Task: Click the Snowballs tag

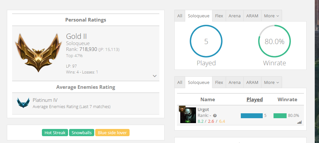Action: [x=81, y=133]
